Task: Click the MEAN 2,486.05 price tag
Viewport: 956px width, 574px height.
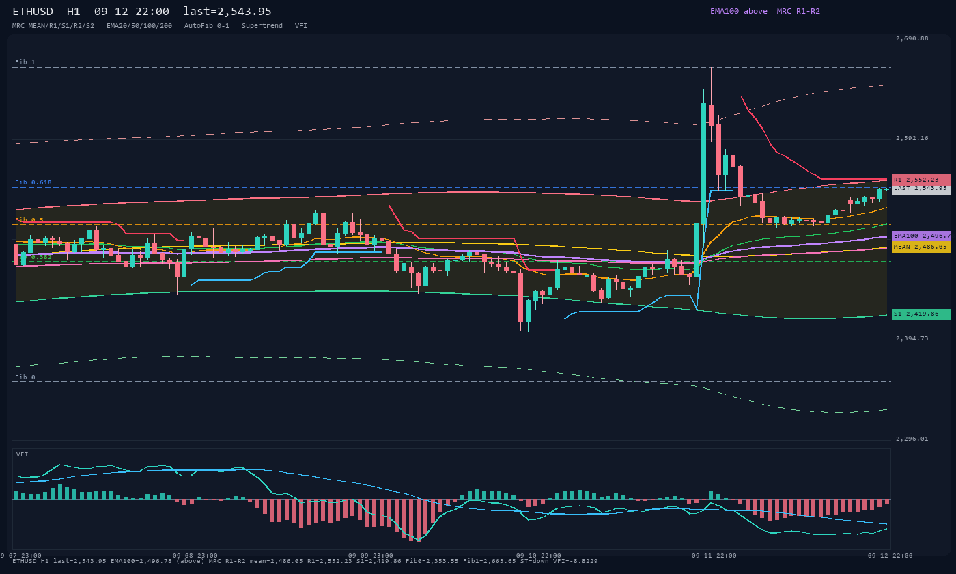Action: [x=921, y=247]
